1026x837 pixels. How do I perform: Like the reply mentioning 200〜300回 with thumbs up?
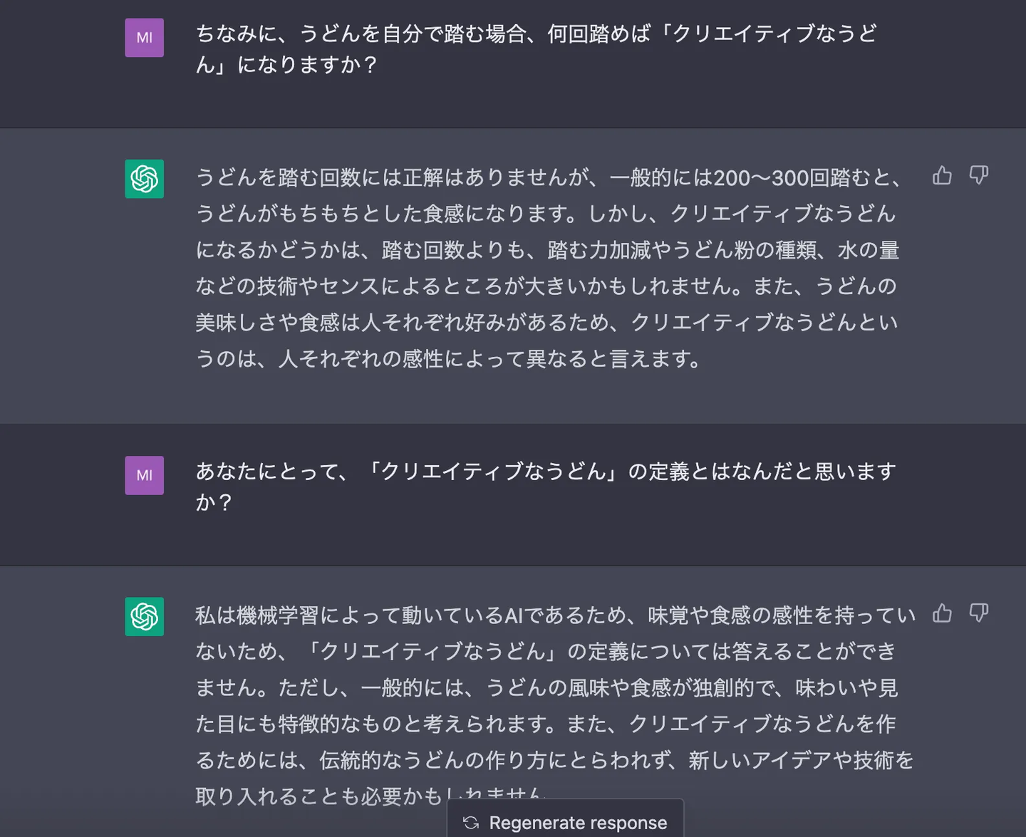942,175
